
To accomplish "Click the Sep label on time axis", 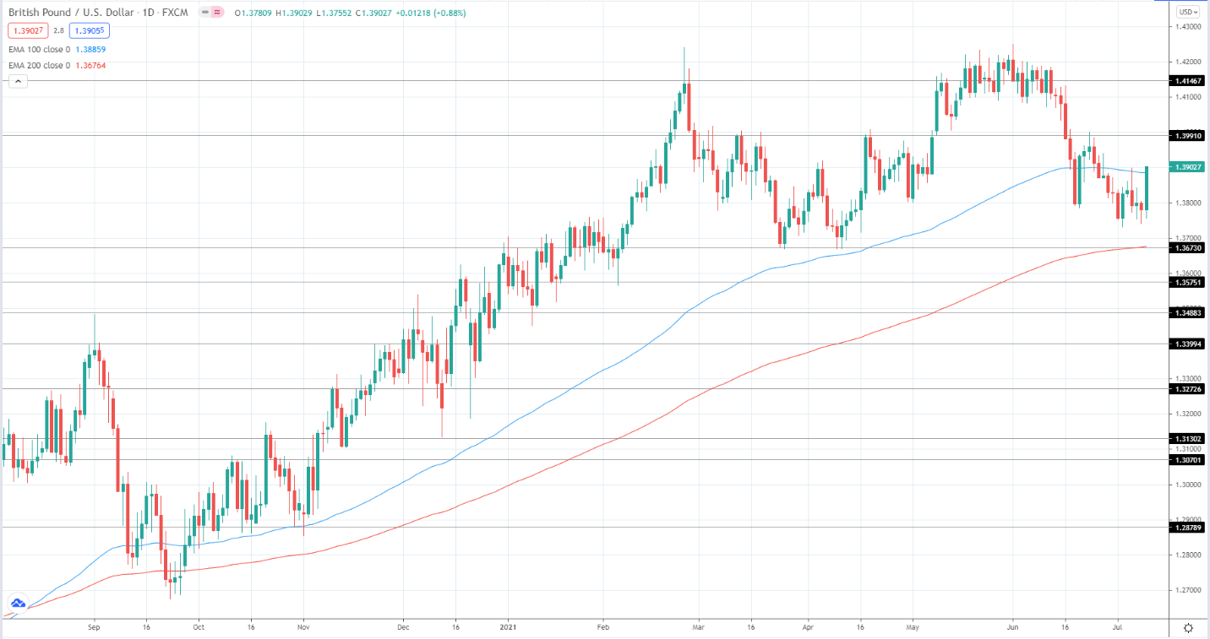I will click(94, 628).
